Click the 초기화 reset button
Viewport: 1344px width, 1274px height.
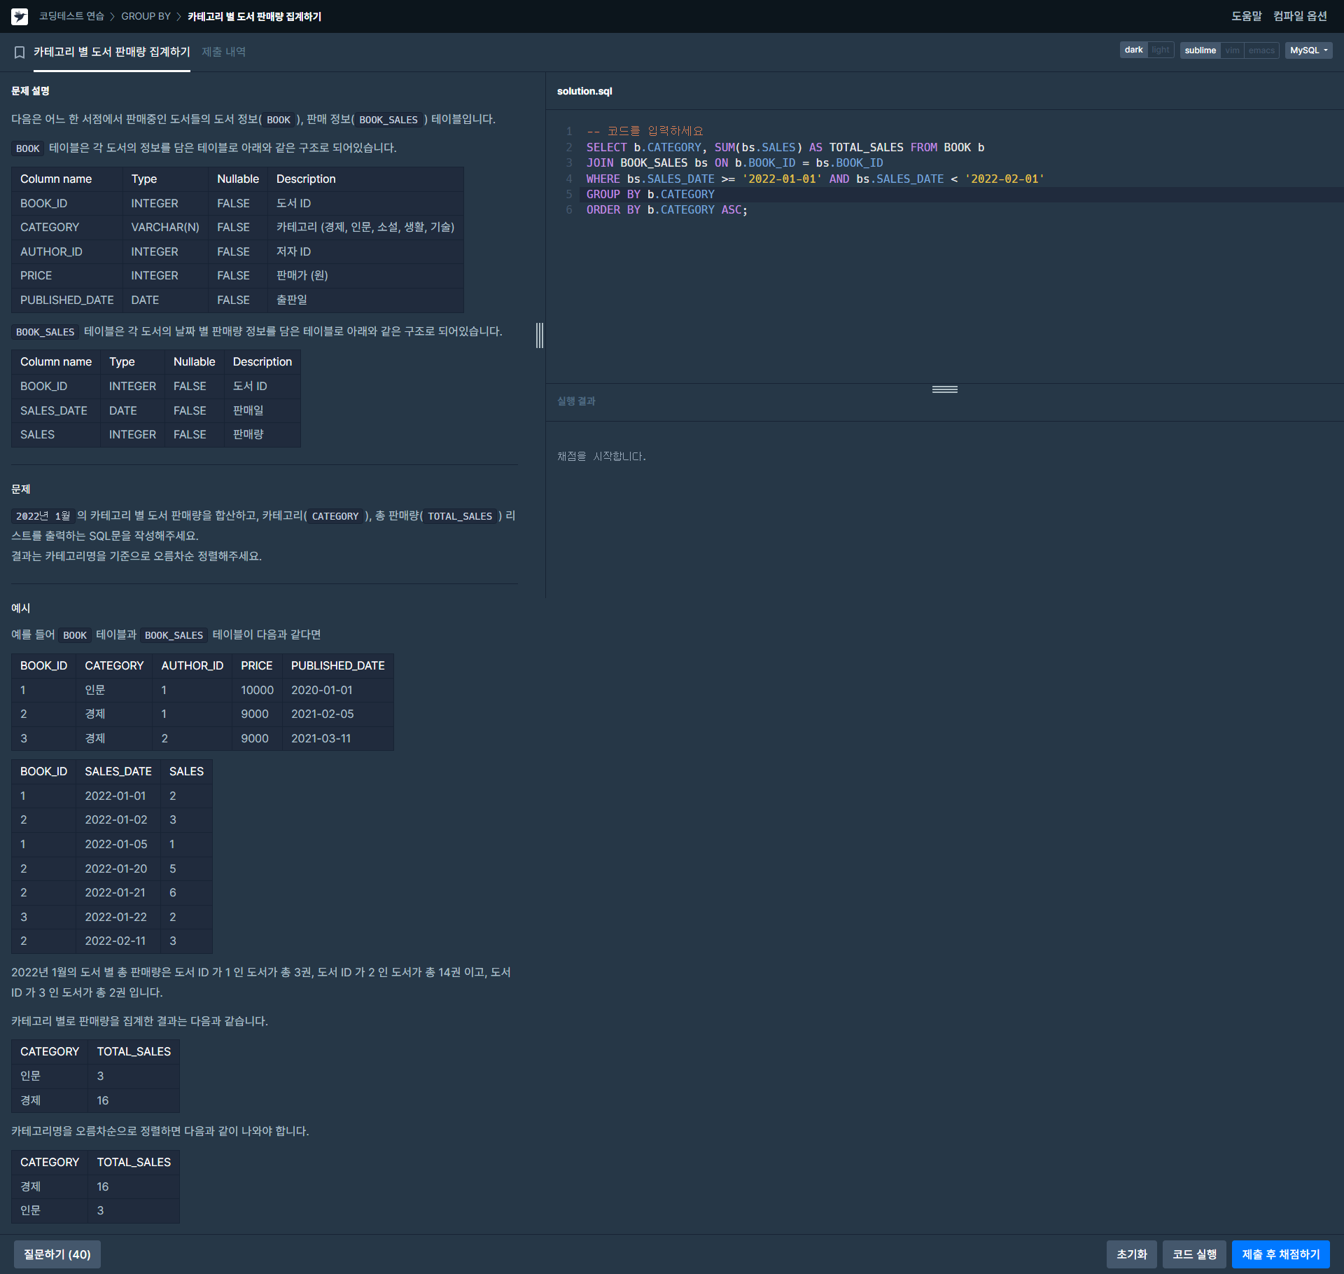[1131, 1254]
